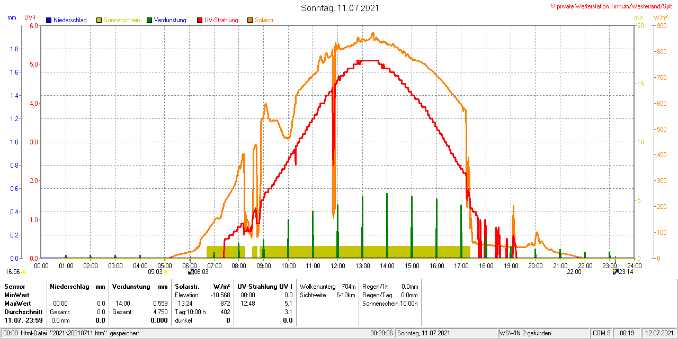Select the Verdunstung legend label
678x339 pixels.
click(x=170, y=20)
